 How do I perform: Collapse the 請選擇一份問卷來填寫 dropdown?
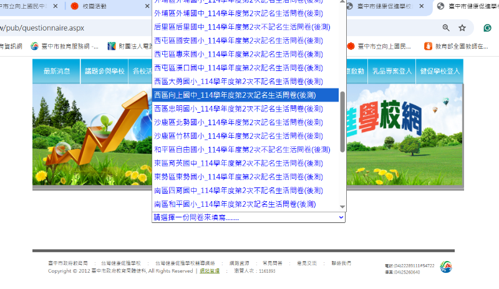[x=248, y=217]
